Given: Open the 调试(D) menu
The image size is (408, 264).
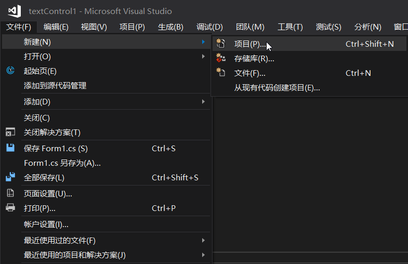Looking at the screenshot, I should pos(210,27).
